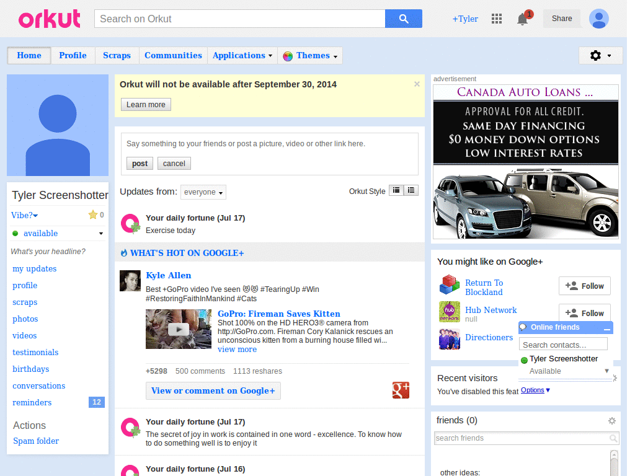Viewport: 635px width, 476px height.
Task: Go to the Home tab
Action: point(29,55)
